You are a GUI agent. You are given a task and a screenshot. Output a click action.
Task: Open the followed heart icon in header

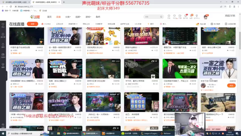tap(174, 17)
